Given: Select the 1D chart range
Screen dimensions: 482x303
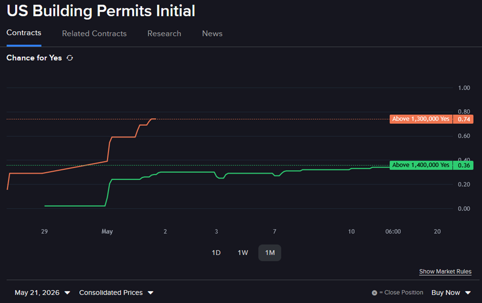Looking at the screenshot, I should [216, 252].
